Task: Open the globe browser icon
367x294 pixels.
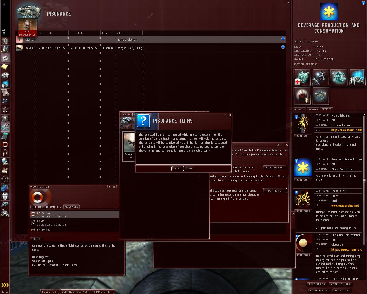Action: coord(5,162)
